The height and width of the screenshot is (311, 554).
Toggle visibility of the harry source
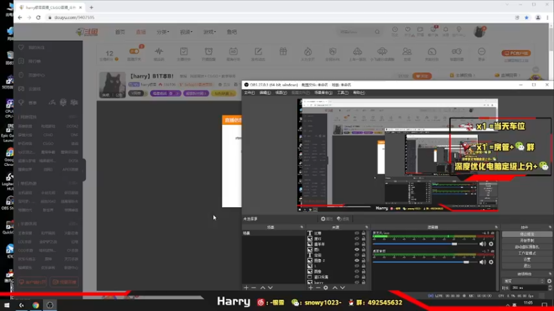pyautogui.click(x=357, y=282)
